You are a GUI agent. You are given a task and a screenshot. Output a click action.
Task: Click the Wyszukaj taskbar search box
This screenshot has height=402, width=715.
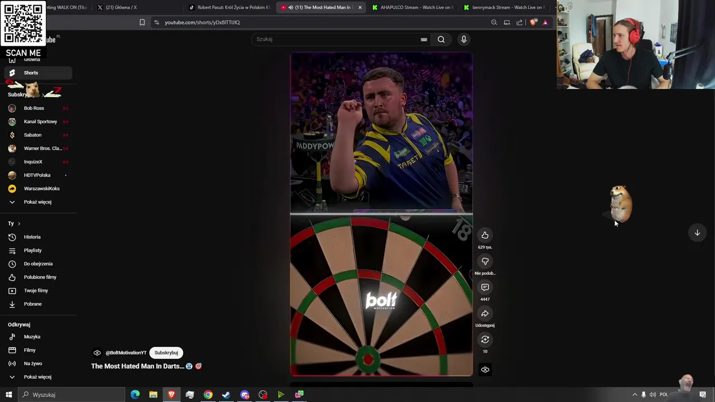click(71, 395)
